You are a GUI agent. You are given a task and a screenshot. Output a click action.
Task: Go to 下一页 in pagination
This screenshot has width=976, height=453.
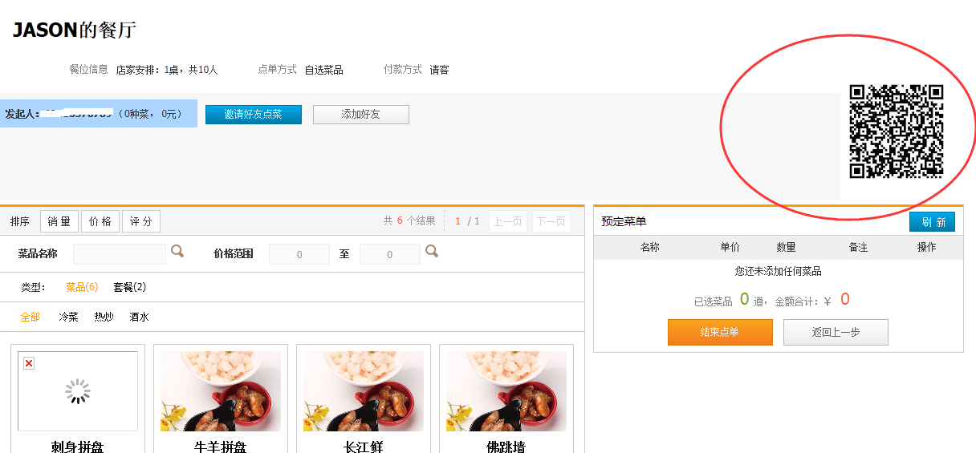tap(551, 221)
